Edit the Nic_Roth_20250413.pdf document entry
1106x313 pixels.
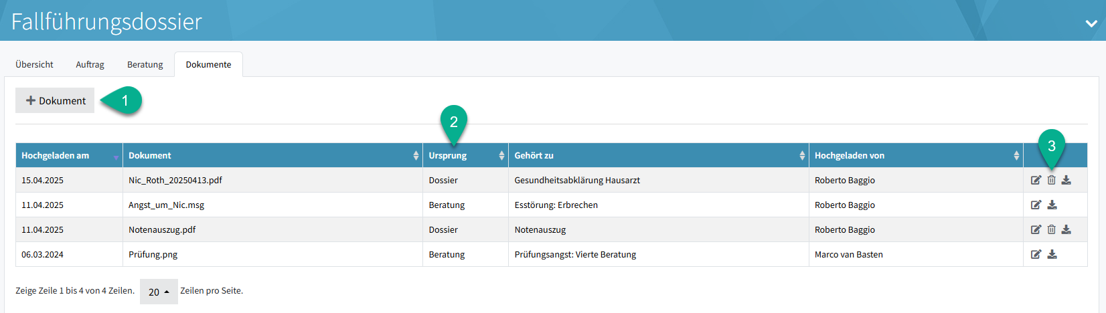pos(1036,180)
